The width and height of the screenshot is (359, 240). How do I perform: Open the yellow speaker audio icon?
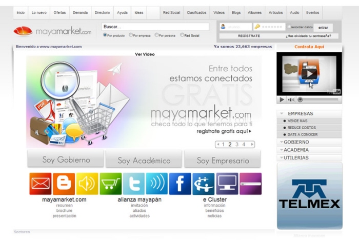(x=87, y=184)
